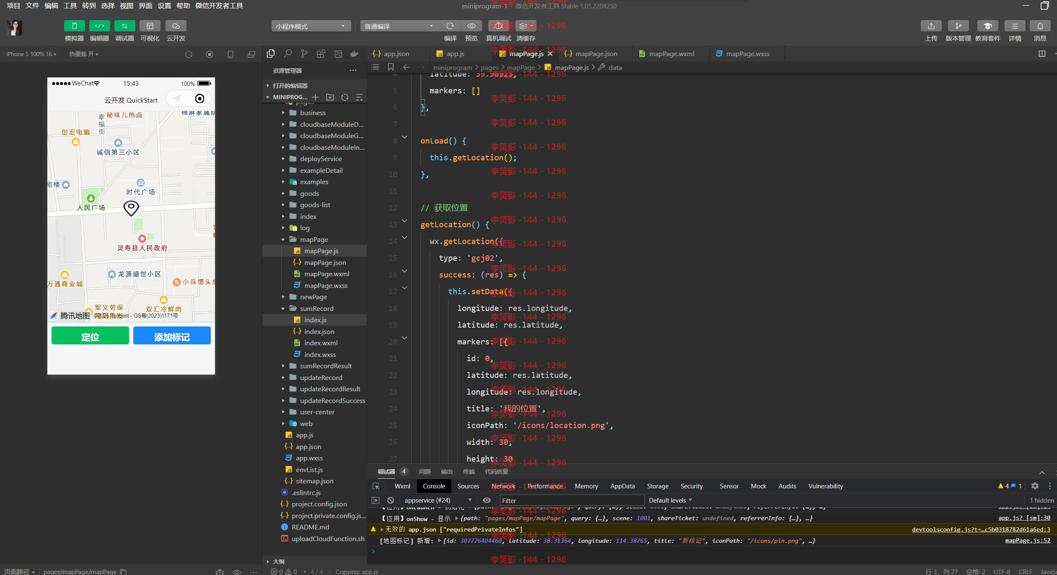Split the editor view
The image size is (1057, 575).
pos(1042,54)
